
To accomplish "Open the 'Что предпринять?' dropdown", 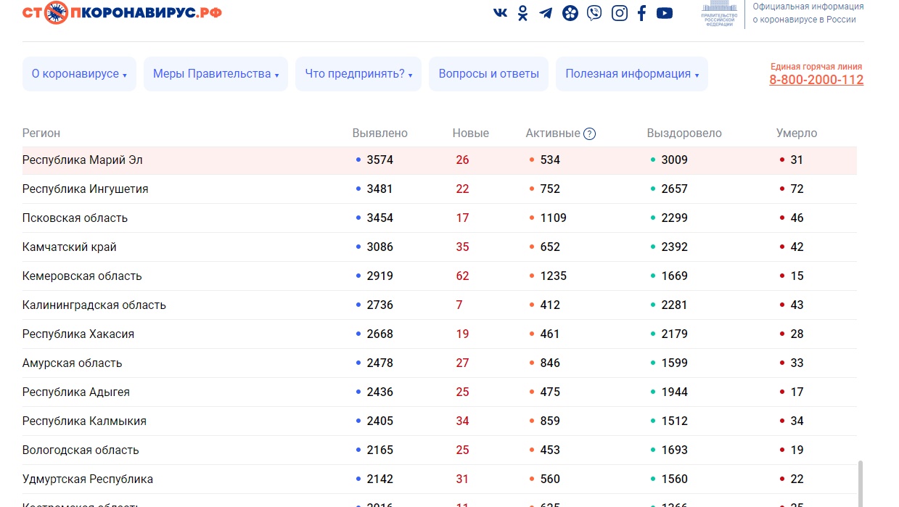I will (358, 74).
